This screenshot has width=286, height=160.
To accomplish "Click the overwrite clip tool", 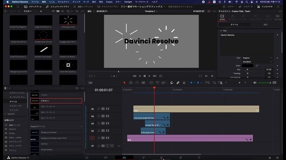I will click(157, 83).
